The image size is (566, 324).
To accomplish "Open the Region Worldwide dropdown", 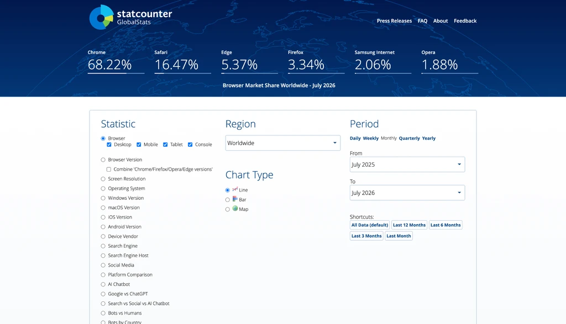I will [x=282, y=143].
